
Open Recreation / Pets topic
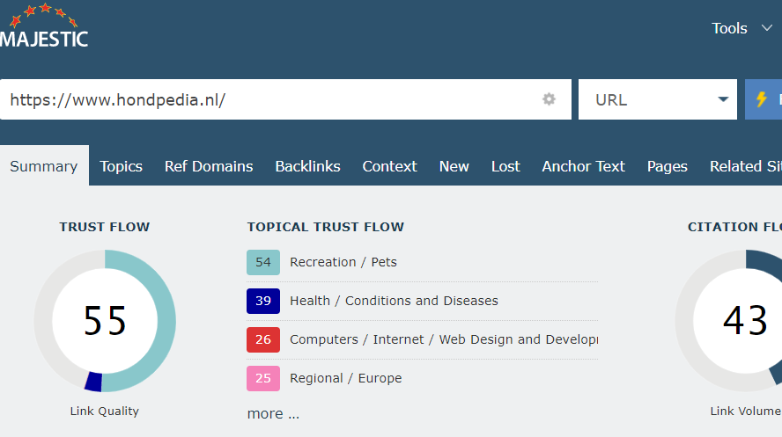coord(343,262)
